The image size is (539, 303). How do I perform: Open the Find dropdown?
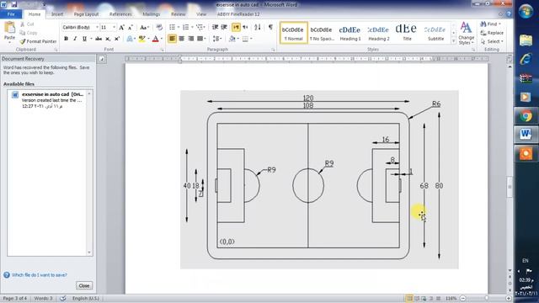click(491, 24)
